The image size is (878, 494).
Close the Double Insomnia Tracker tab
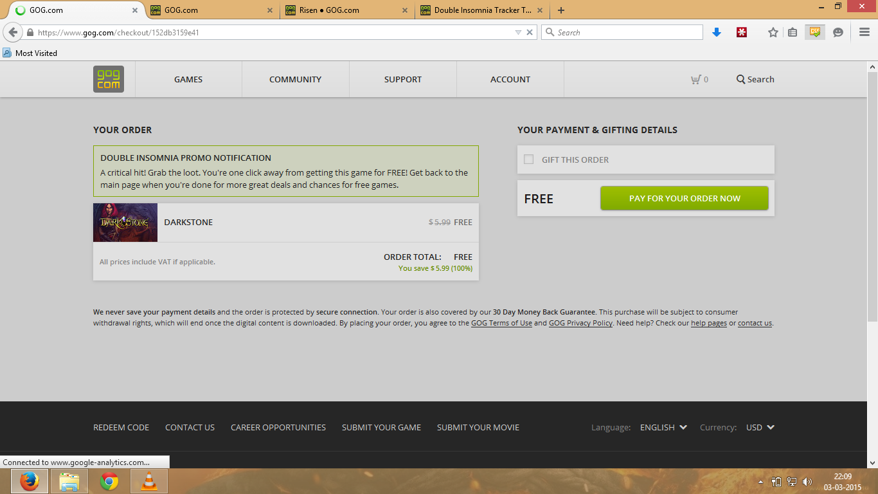click(540, 10)
